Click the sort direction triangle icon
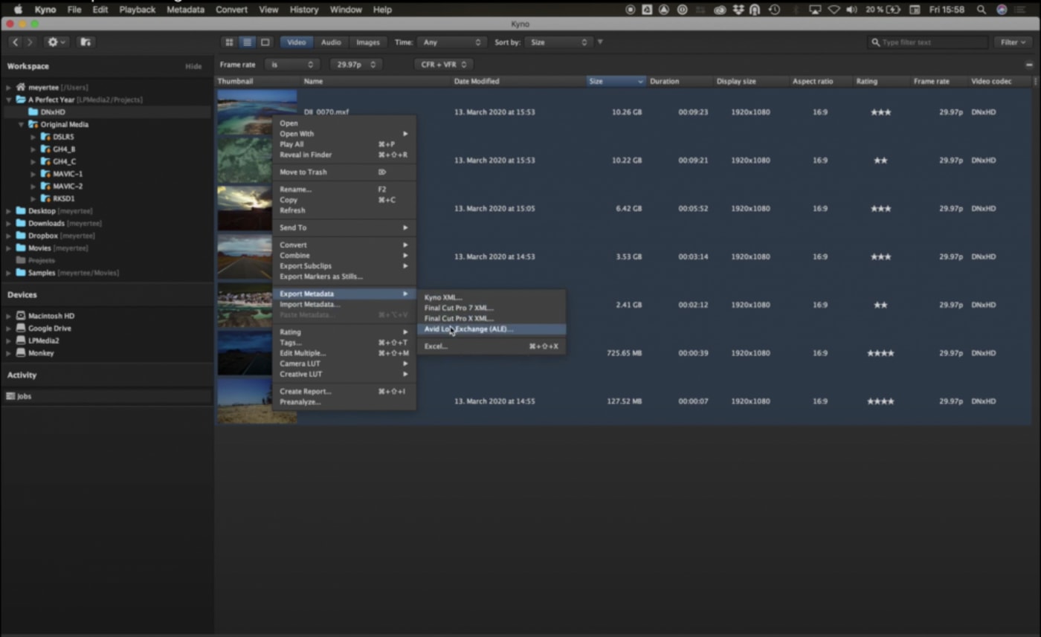Screen dimensions: 1041x637 [600, 42]
